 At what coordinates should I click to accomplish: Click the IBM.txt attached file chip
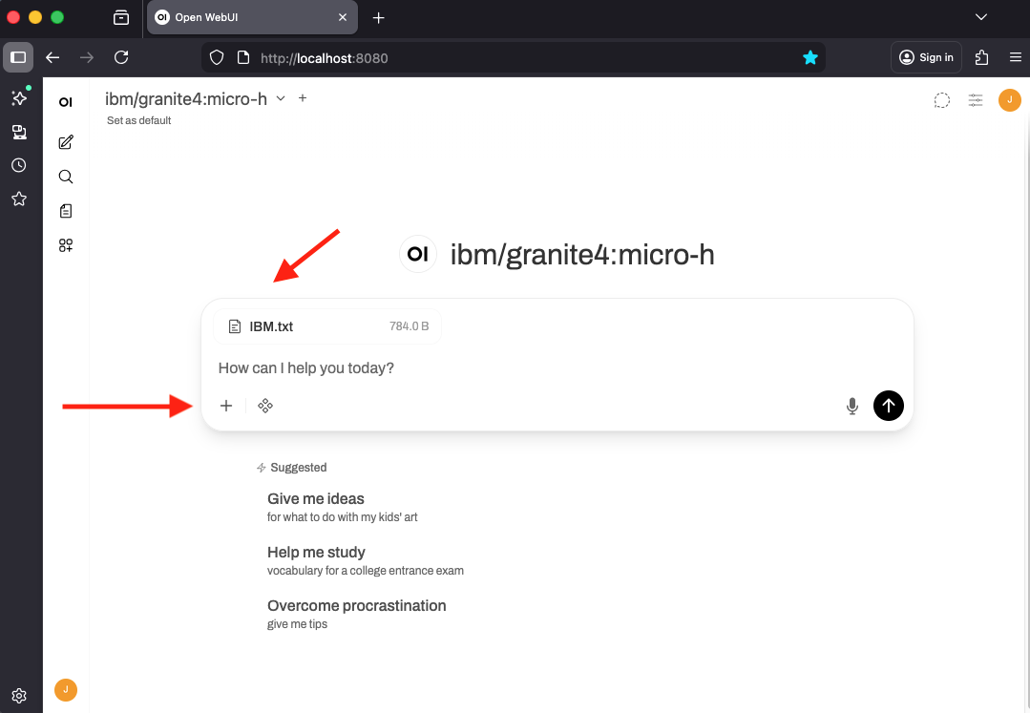coord(326,325)
